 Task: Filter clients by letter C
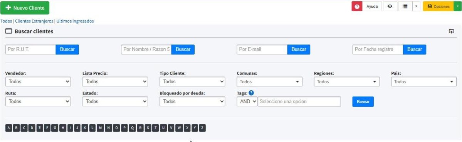[24, 128]
